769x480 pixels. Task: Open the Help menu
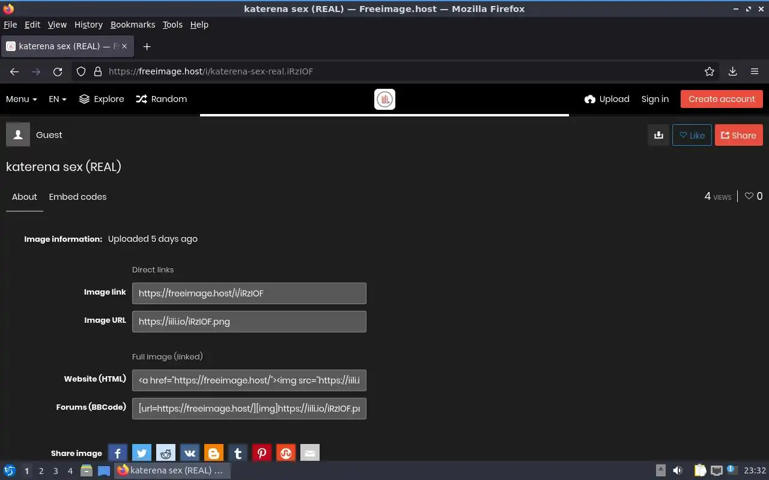pyautogui.click(x=199, y=25)
